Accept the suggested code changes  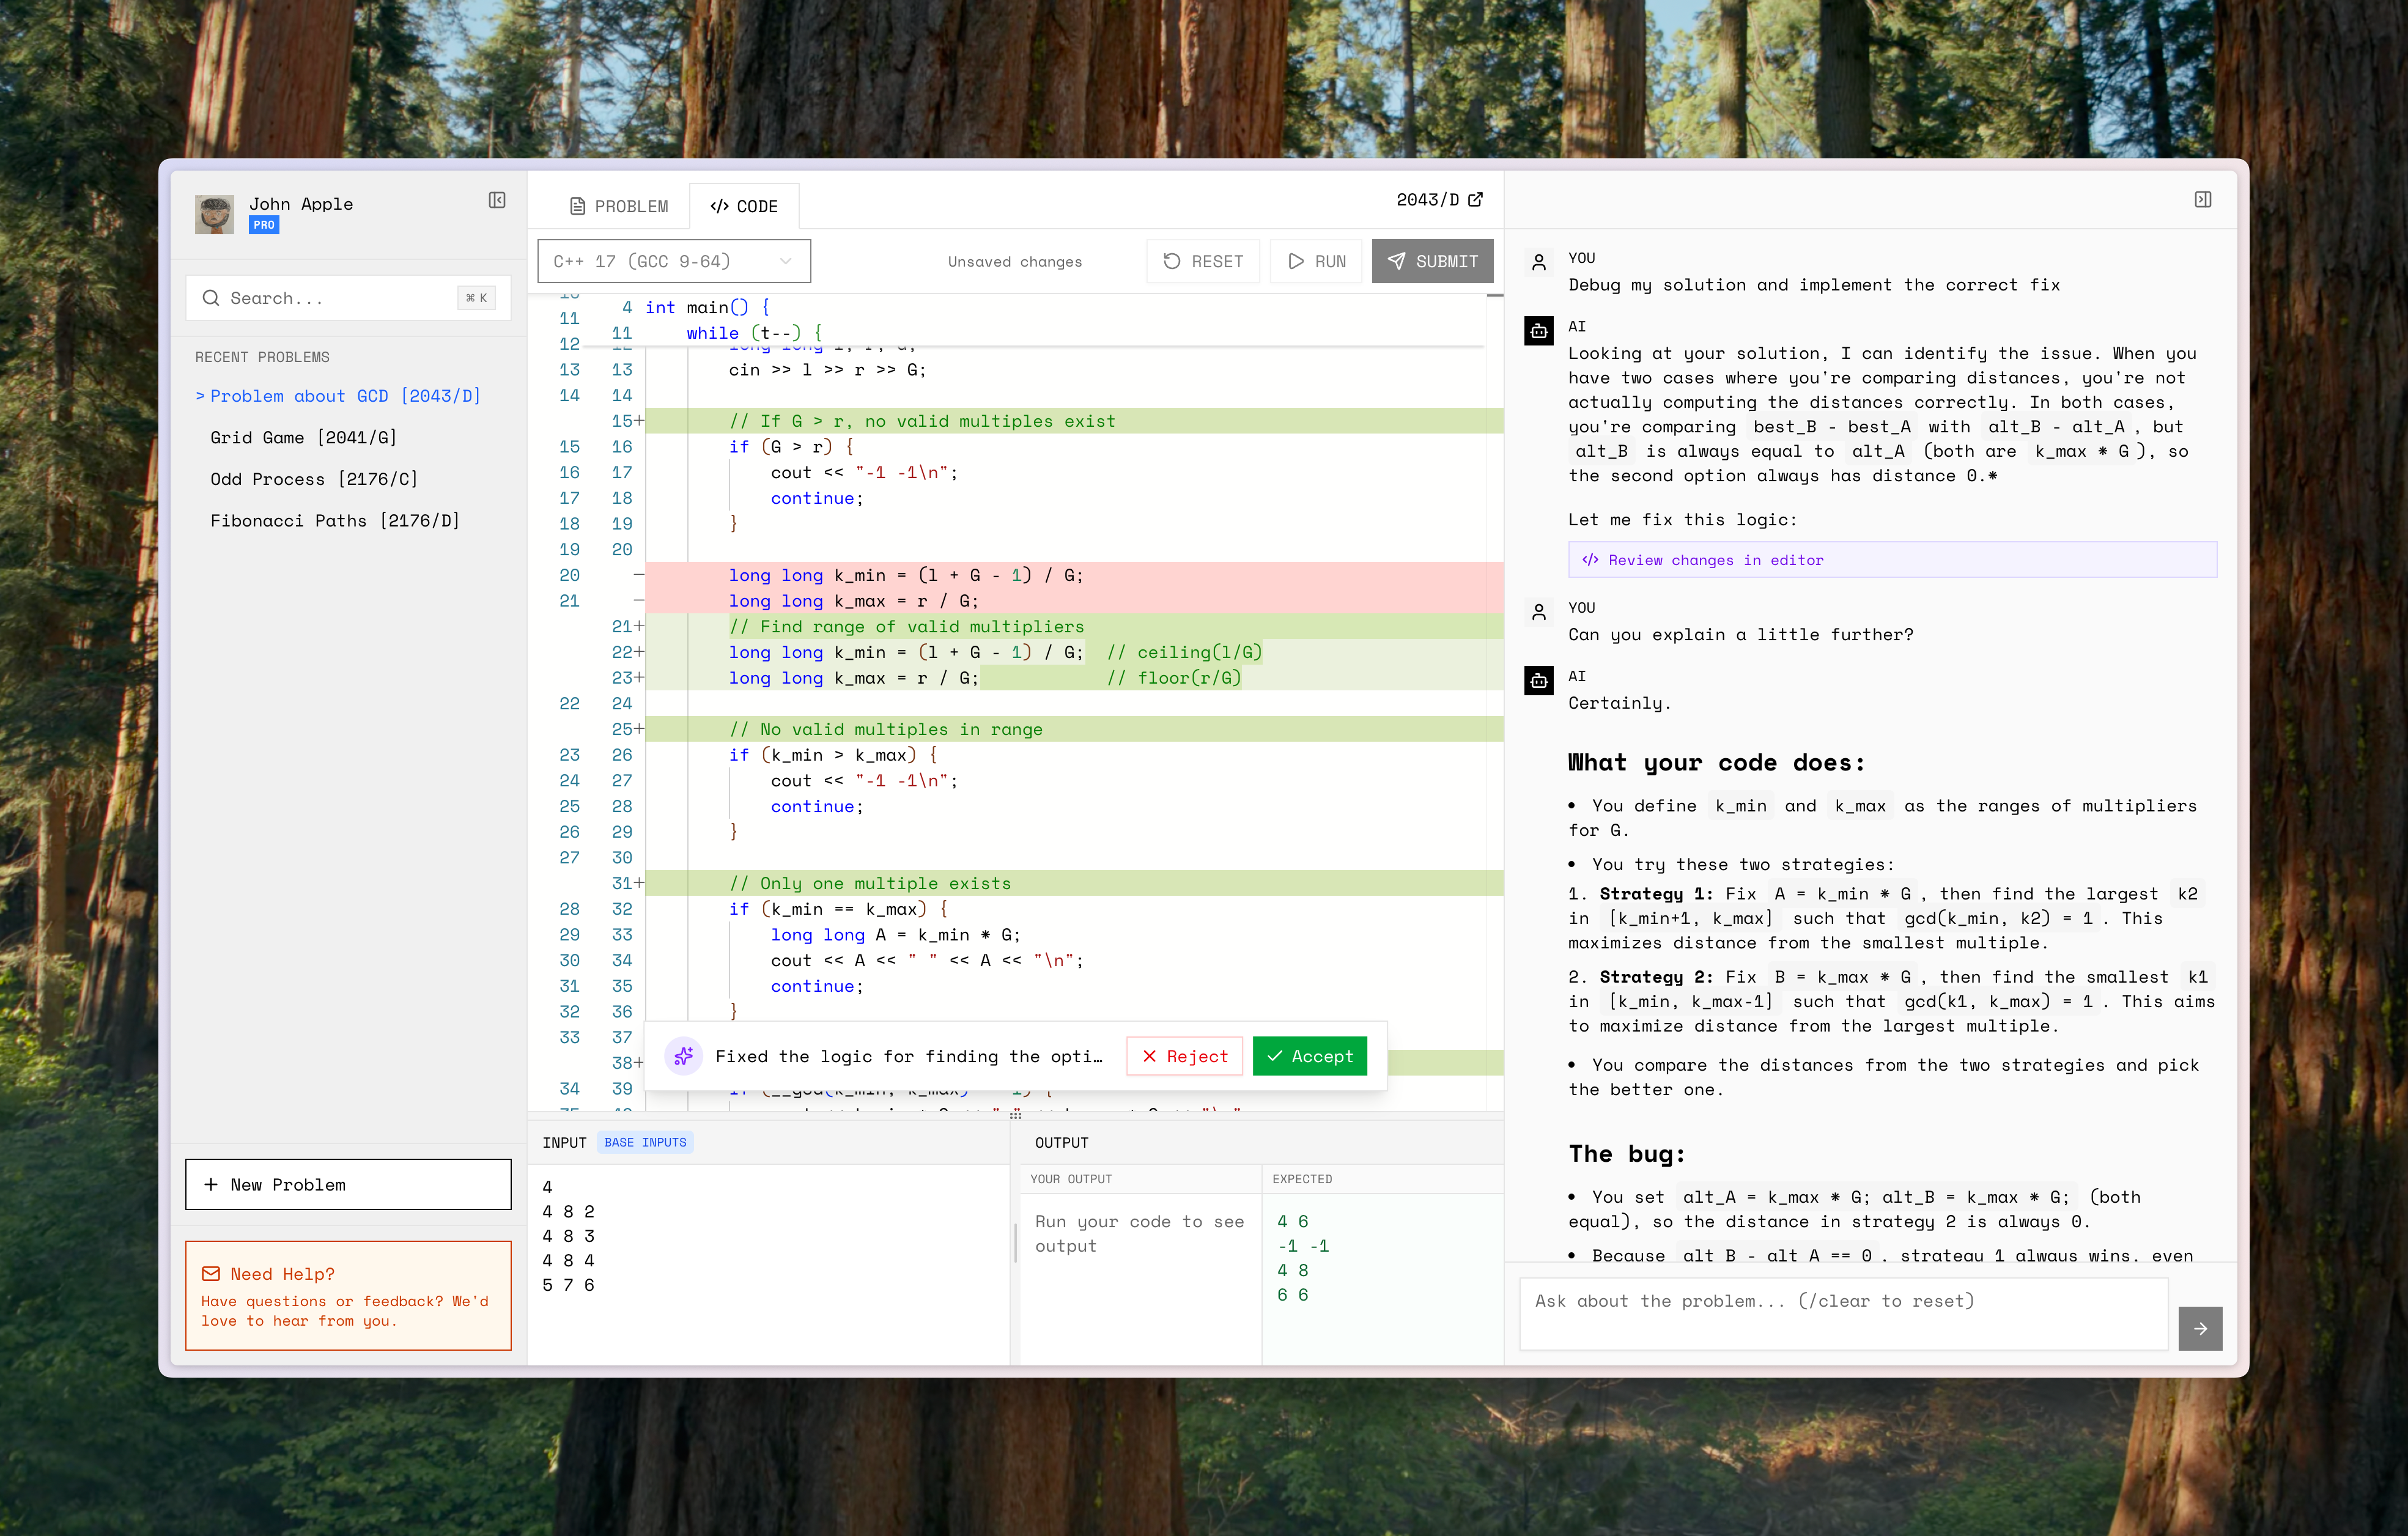coord(1309,1056)
